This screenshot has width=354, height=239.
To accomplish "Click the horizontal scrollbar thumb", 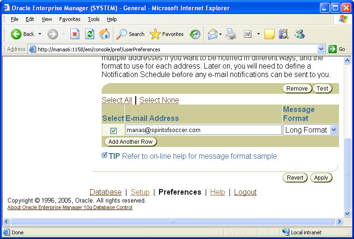I will [x=173, y=221].
